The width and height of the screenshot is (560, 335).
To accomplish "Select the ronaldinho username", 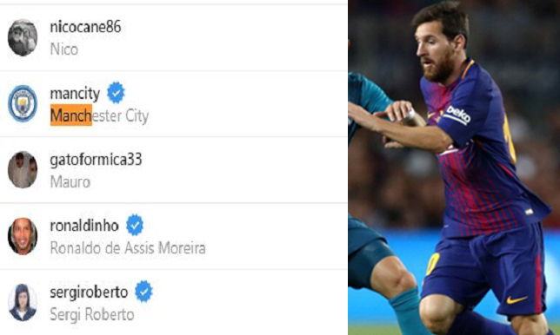I will point(84,226).
